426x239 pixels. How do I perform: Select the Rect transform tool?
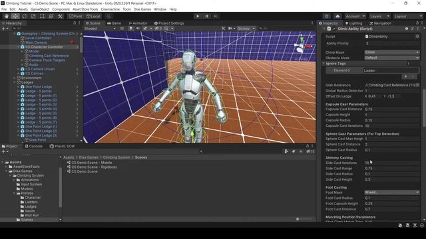tap(42, 16)
